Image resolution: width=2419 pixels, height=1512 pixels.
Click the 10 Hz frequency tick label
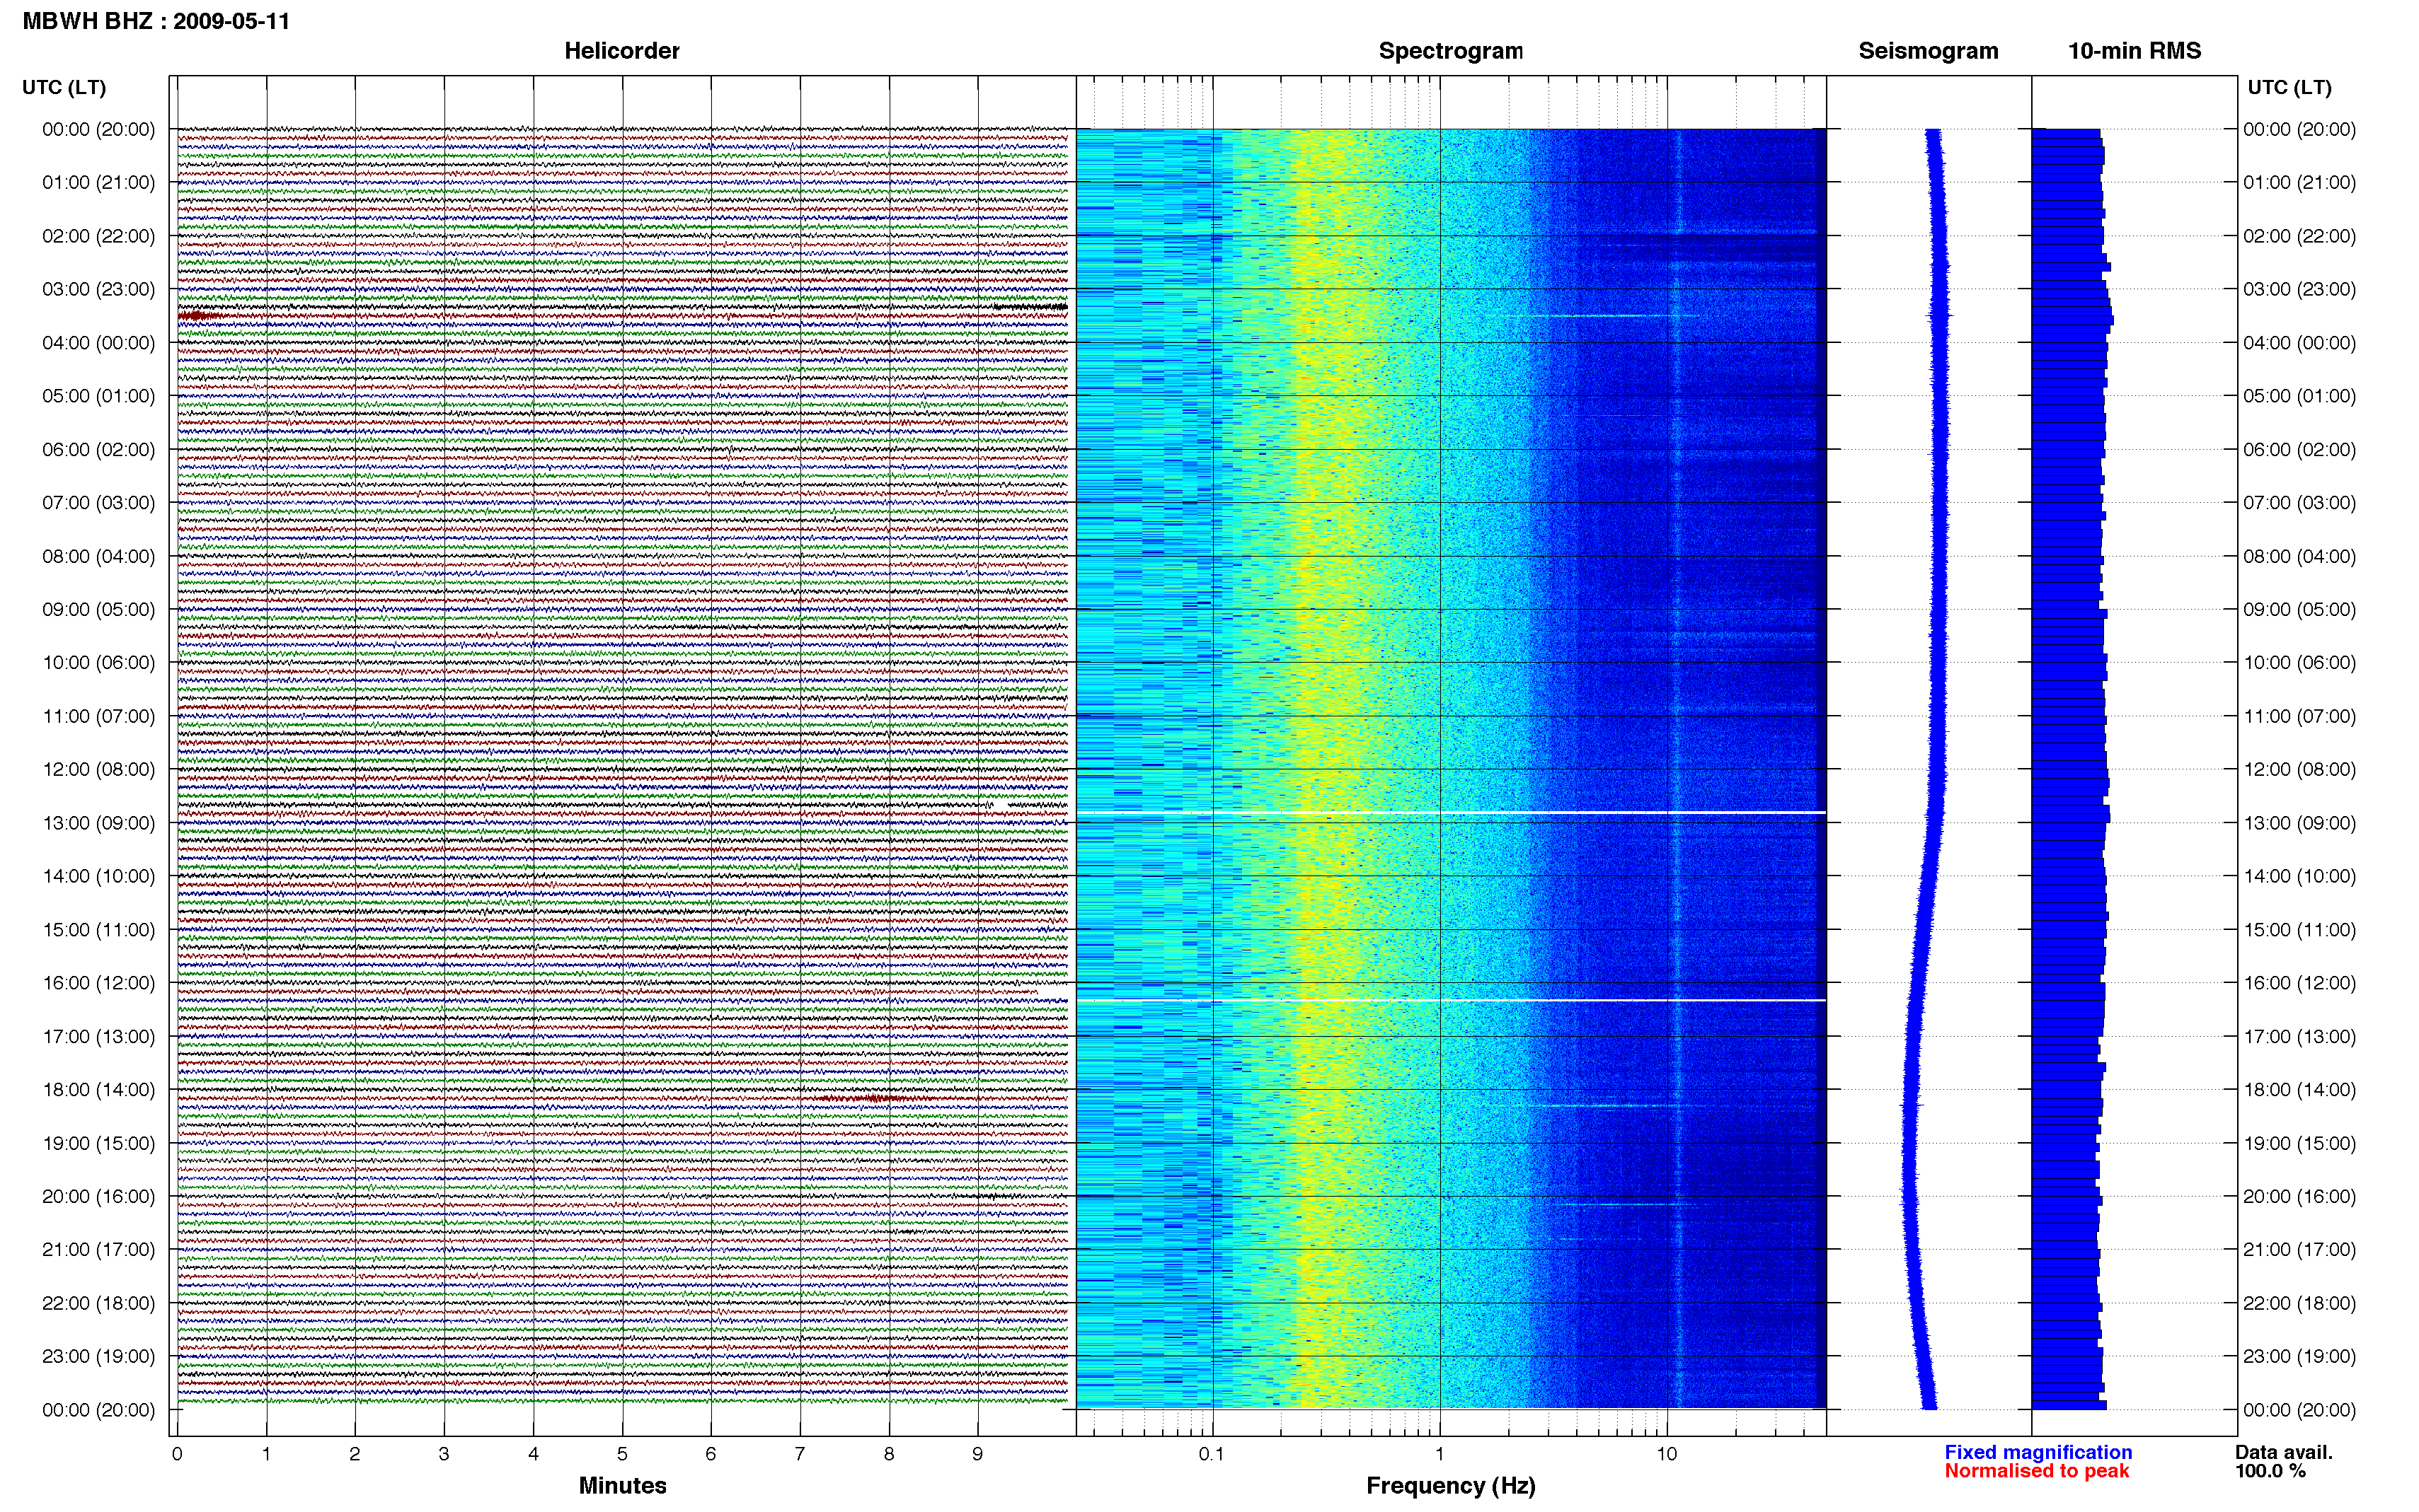[x=1666, y=1454]
